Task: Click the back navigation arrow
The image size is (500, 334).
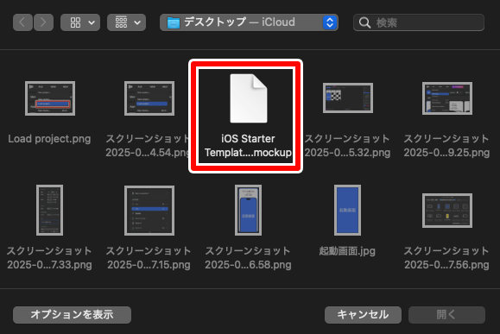Action: coord(22,22)
